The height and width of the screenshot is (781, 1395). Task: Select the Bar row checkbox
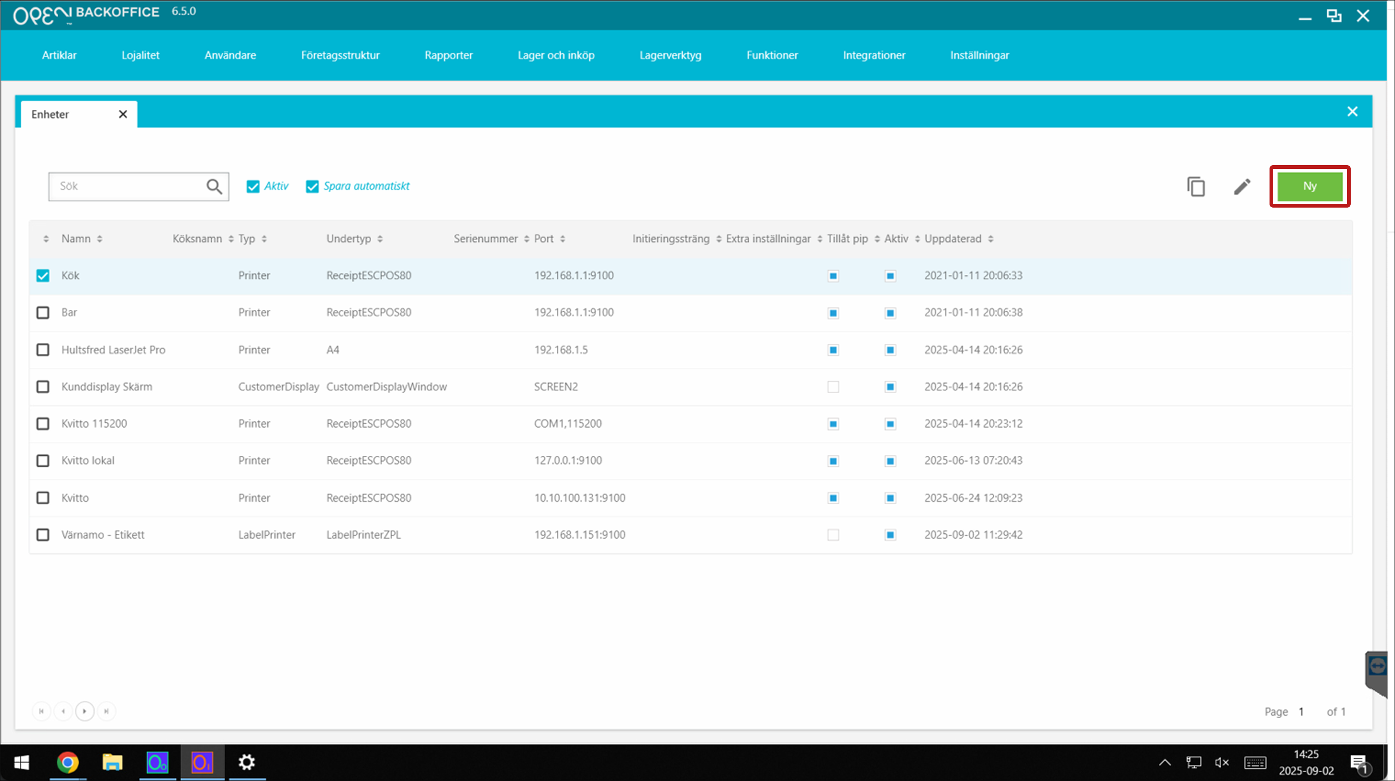pos(43,312)
